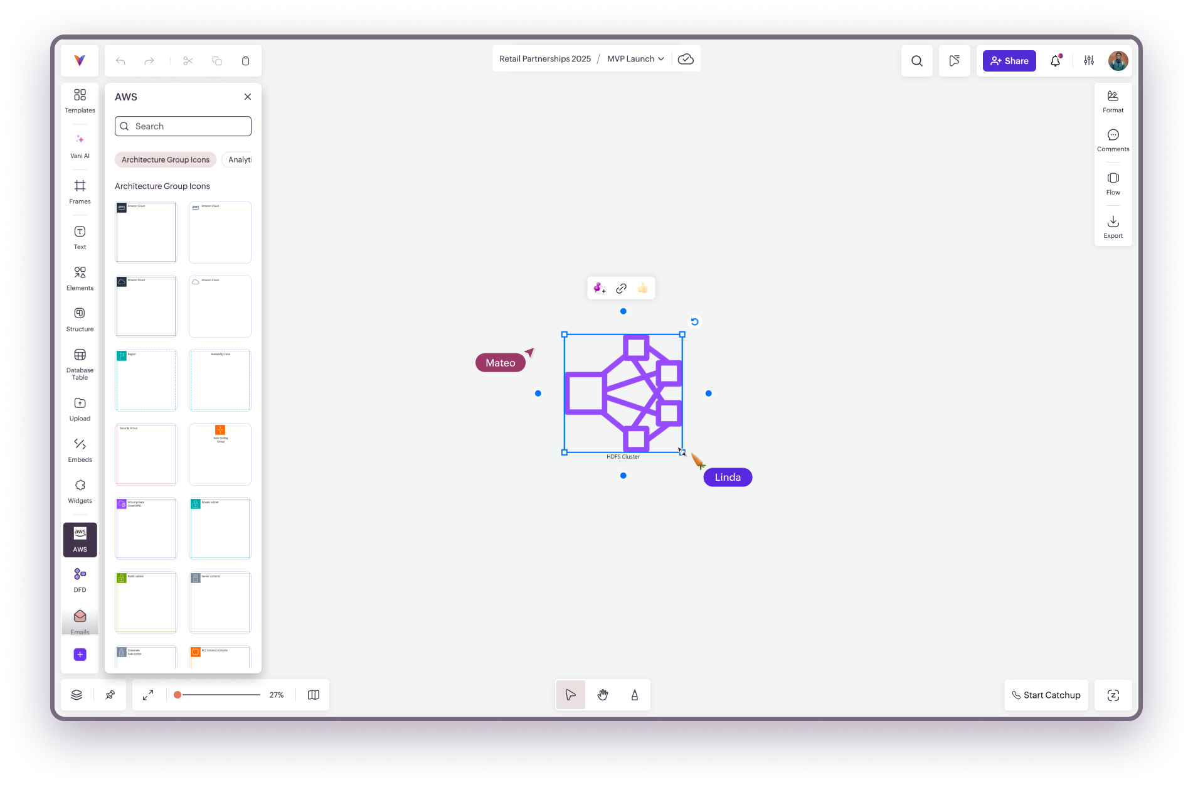
Task: Pick the Public subnet thumbnail
Action: [146, 602]
